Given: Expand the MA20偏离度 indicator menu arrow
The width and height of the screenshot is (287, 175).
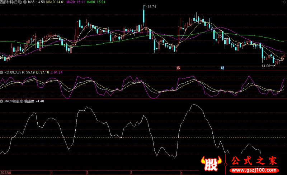Looking at the screenshot, I should click(x=2, y=101).
